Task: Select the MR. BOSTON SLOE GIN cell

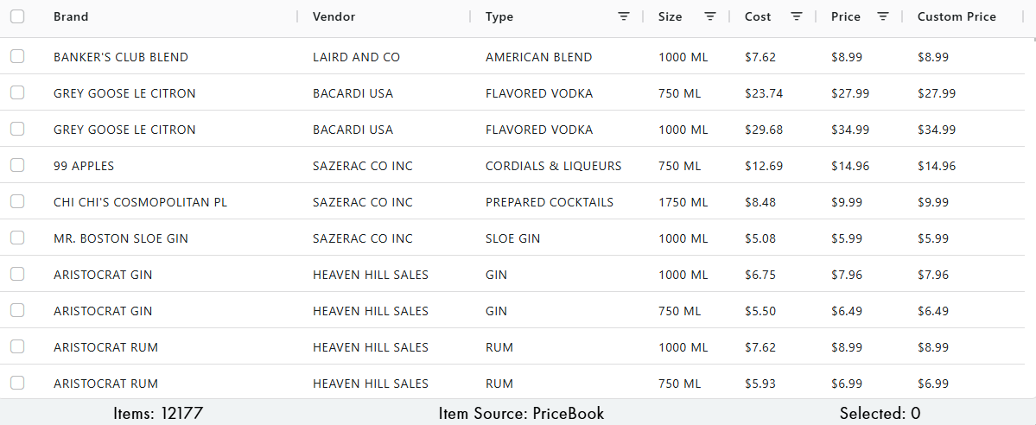Action: pyautogui.click(x=121, y=238)
